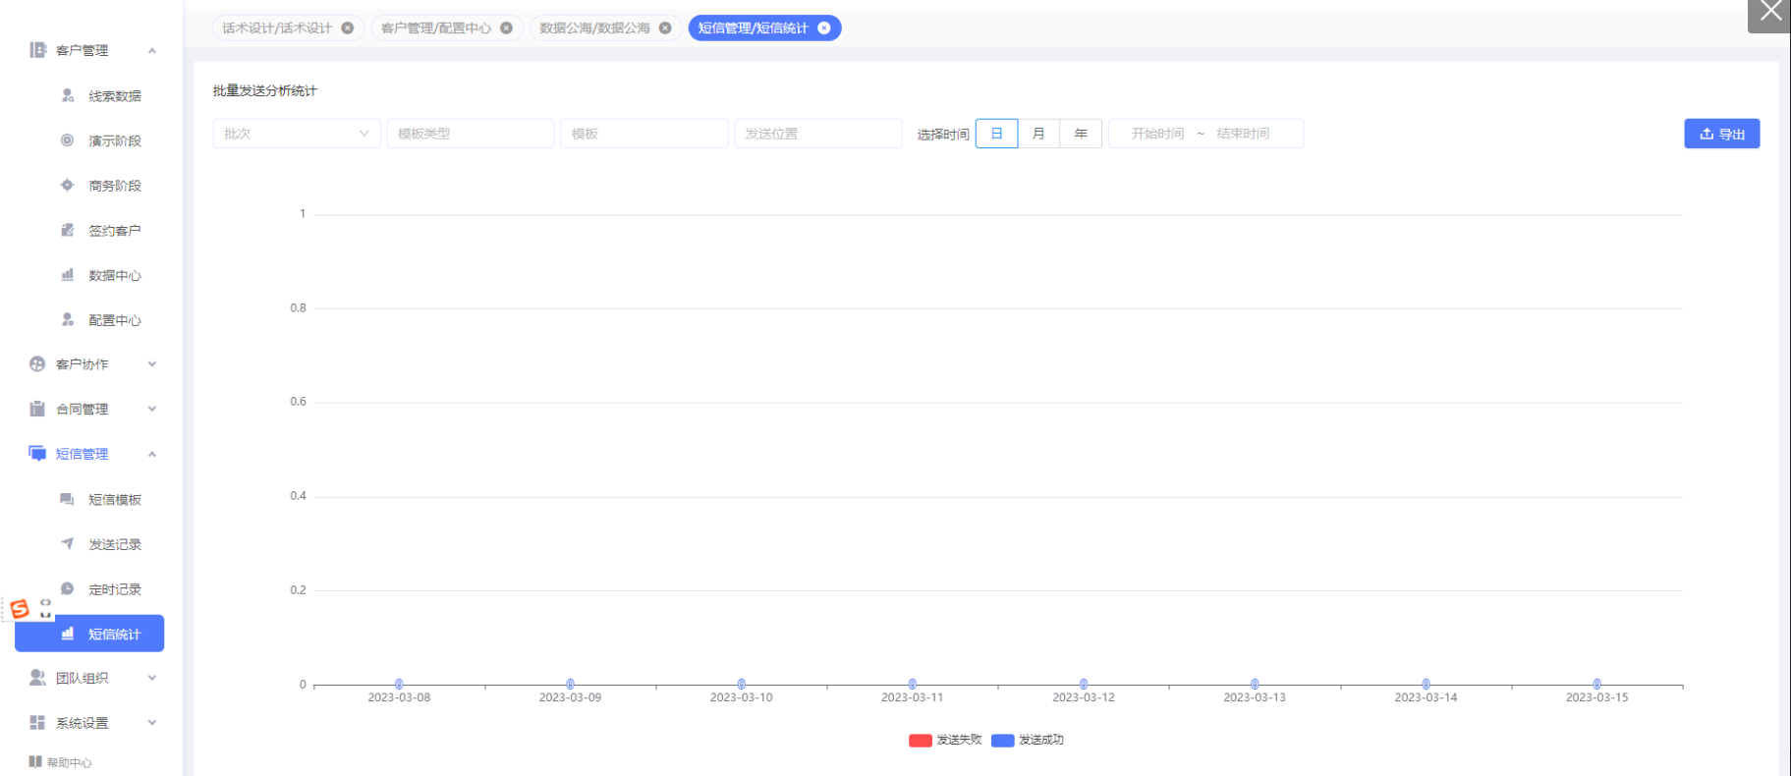Click the 线索数据 sidebar icon

(x=68, y=95)
